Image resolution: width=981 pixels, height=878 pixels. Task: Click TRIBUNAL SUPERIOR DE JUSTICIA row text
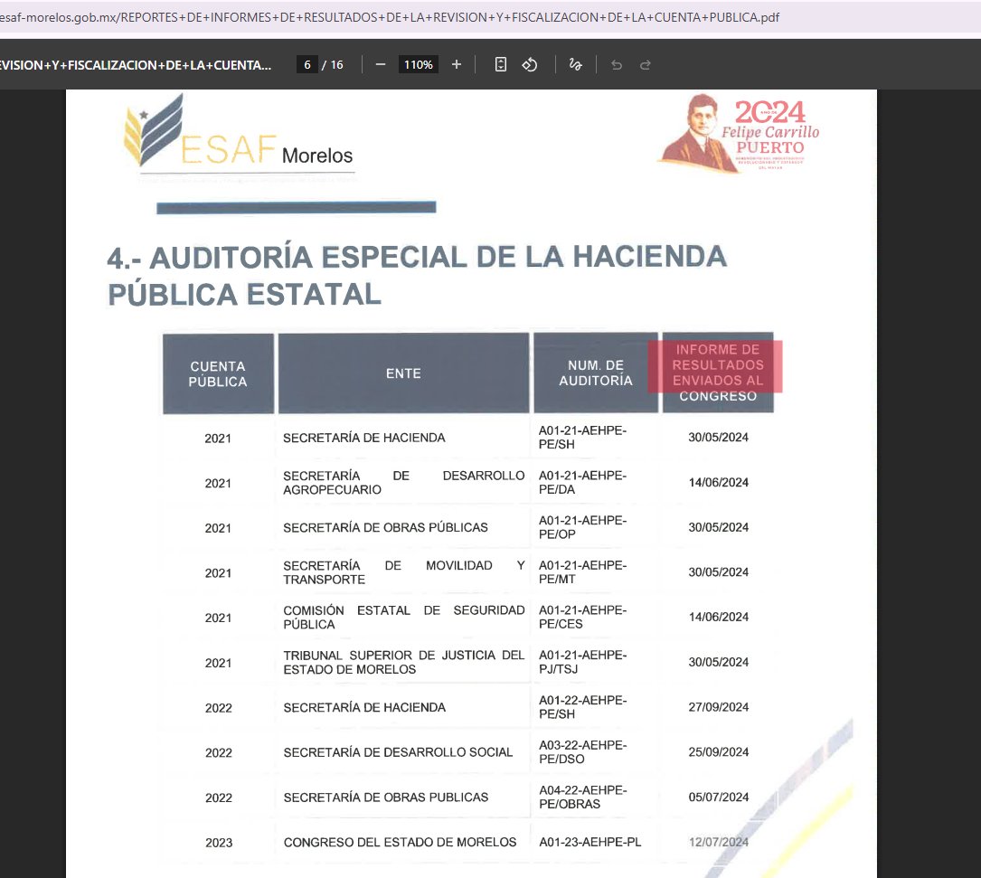(x=403, y=662)
